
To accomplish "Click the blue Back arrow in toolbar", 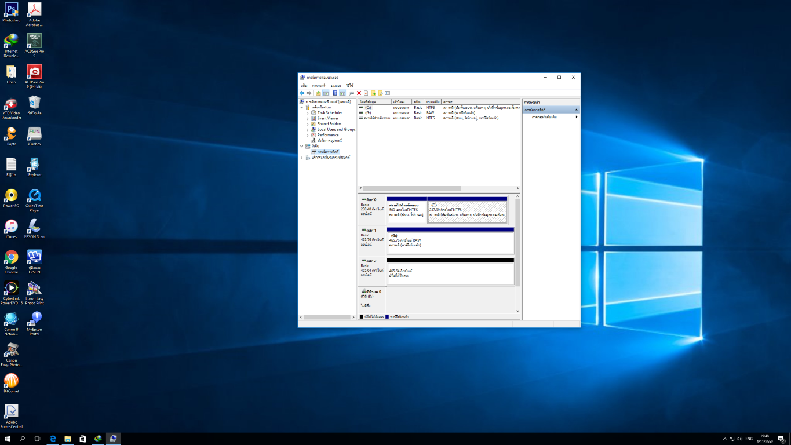I will click(302, 93).
